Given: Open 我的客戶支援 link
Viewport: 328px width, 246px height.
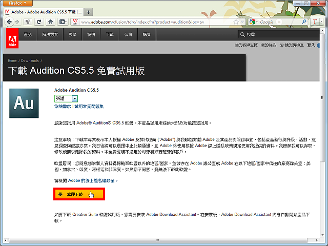Looking at the screenshot, I should (246, 45).
